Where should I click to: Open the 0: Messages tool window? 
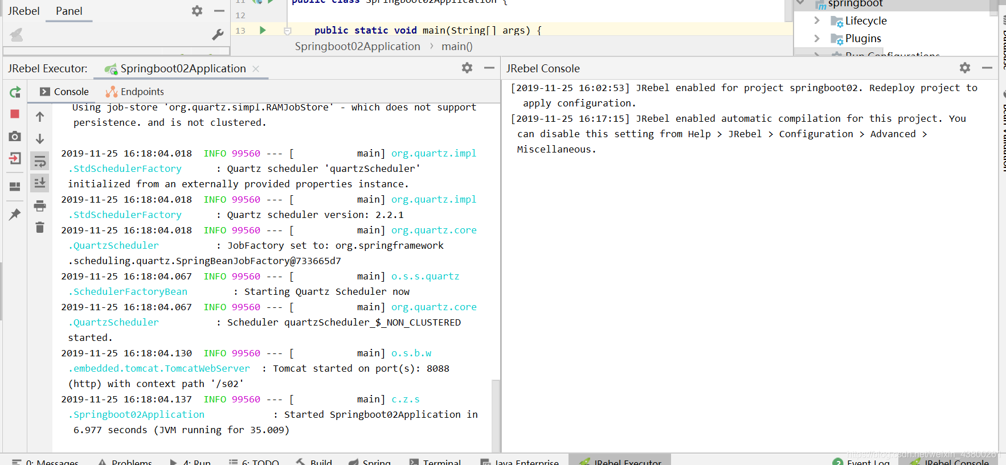coord(46,461)
